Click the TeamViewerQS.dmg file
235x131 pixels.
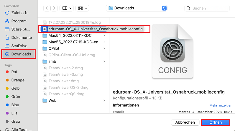tap(73, 94)
